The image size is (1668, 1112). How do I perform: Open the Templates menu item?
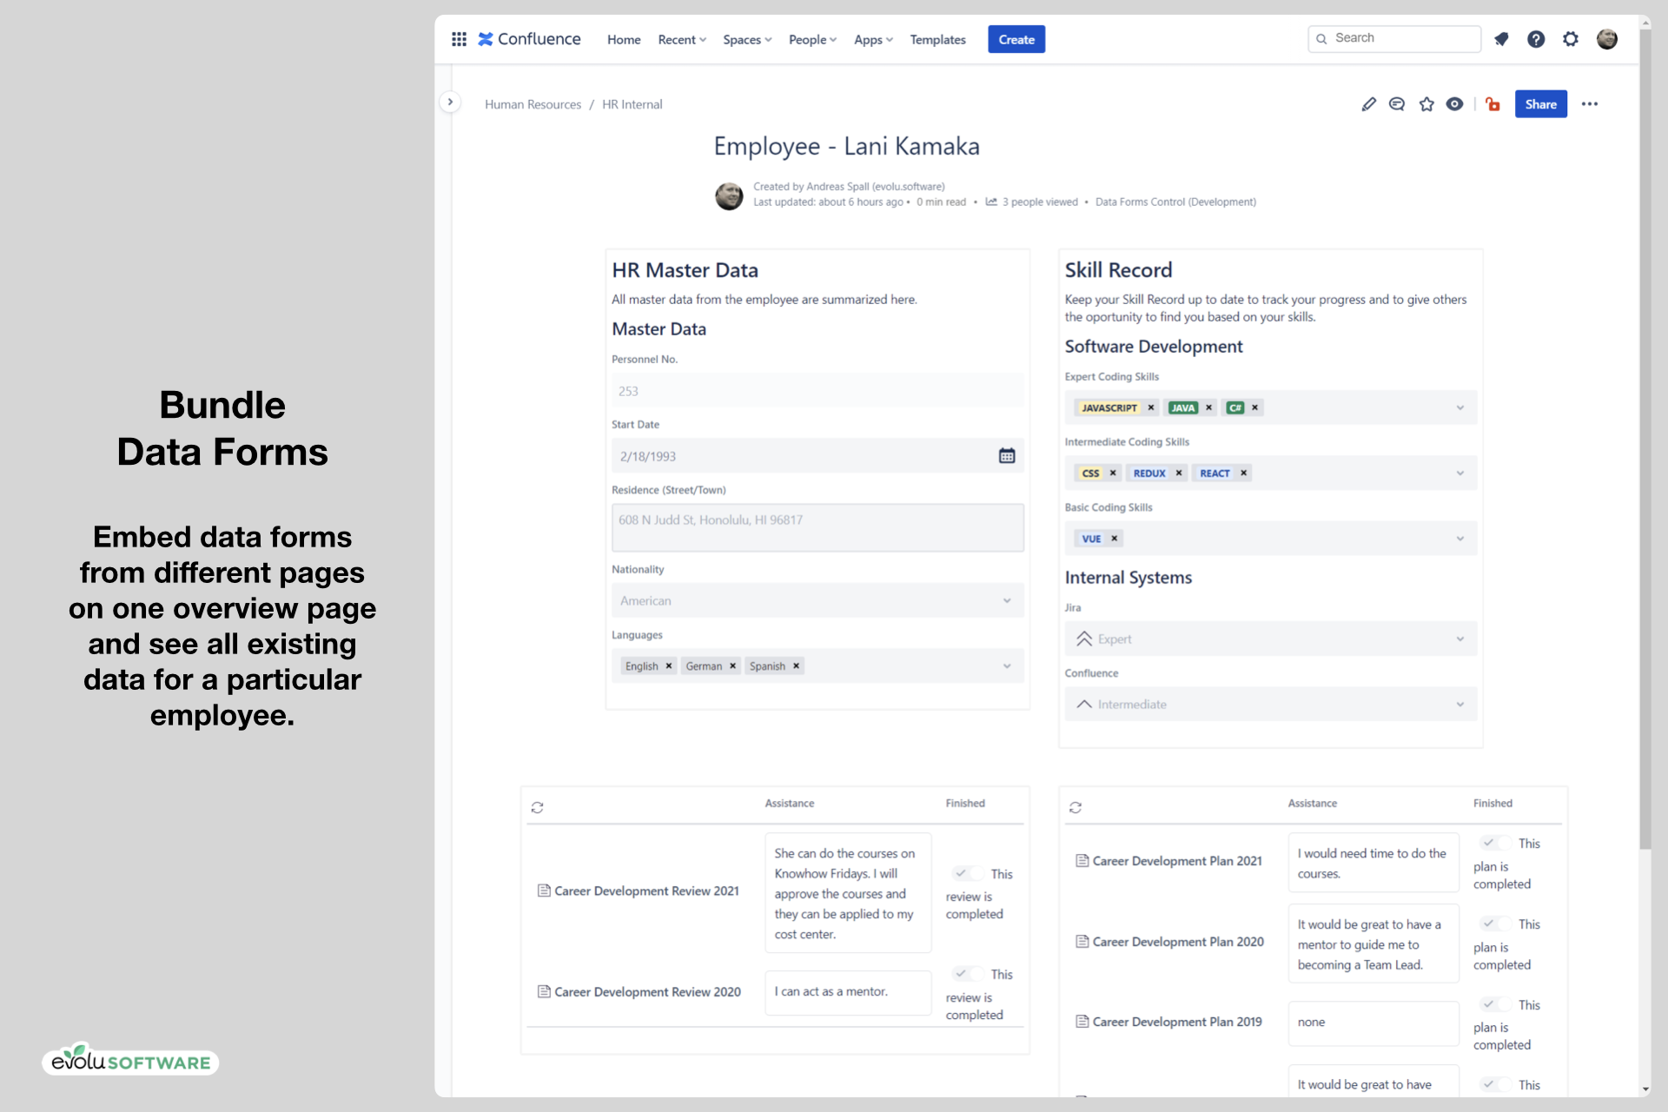(x=937, y=40)
